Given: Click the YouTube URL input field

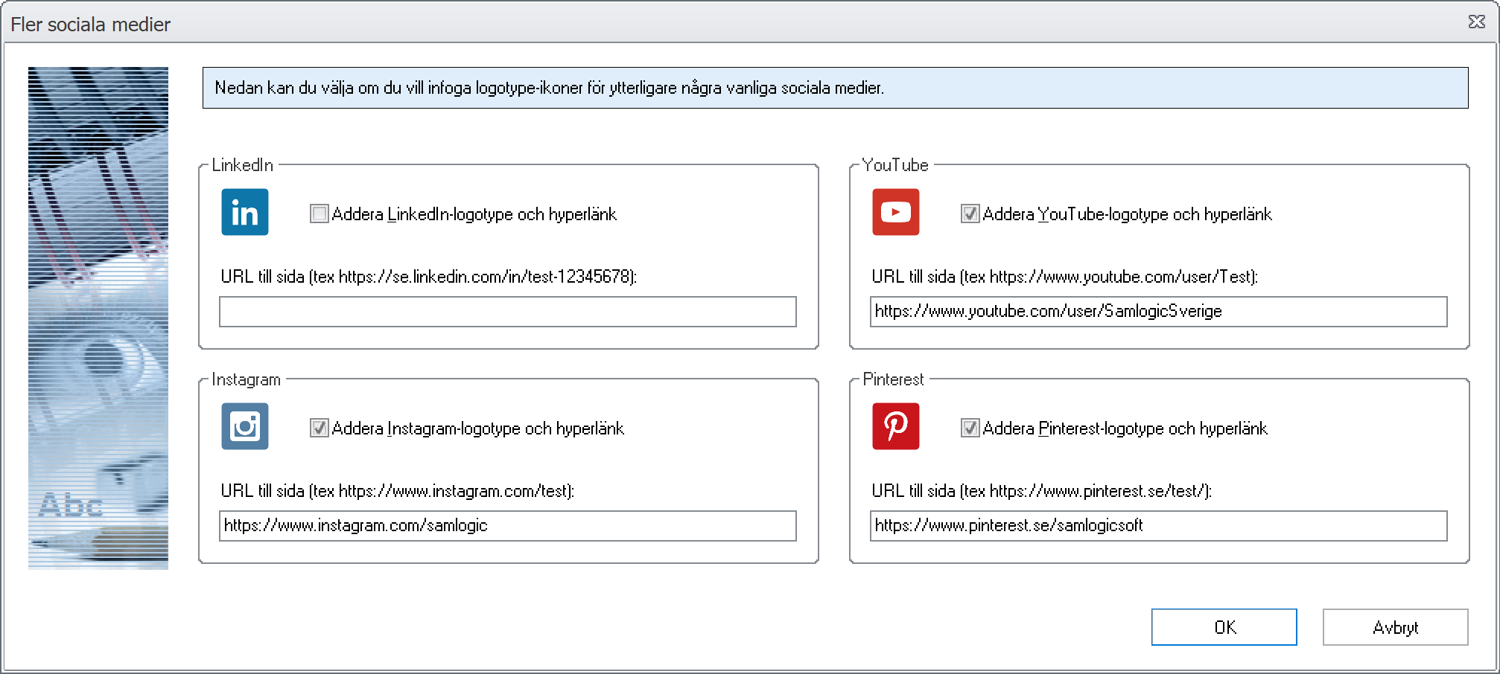Looking at the screenshot, I should [x=1159, y=312].
